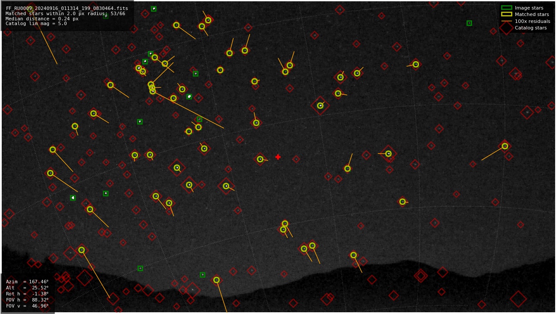Image resolution: width=556 pixels, height=314 pixels.
Task: Click the 'Catalog stars' legend label
Action: pos(530,28)
